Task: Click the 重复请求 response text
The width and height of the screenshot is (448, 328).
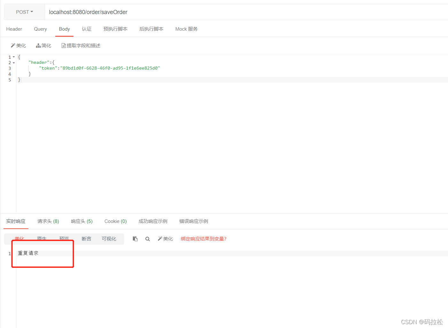Action: (x=28, y=253)
